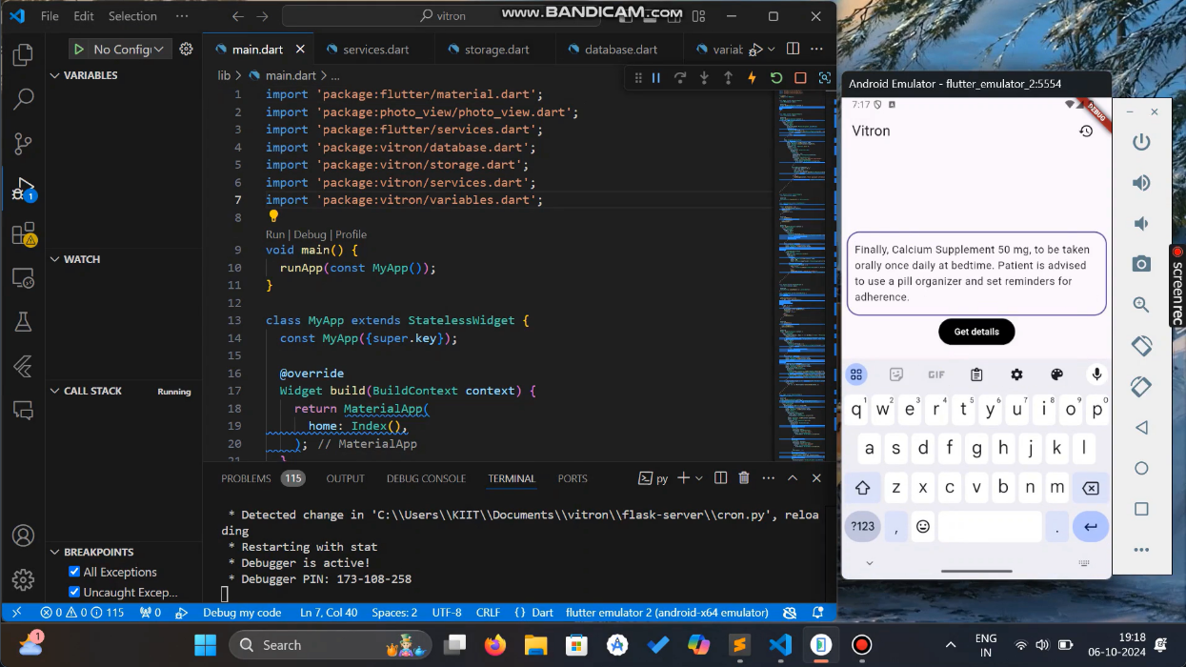This screenshot has height=667, width=1186.
Task: Open the Extensions view
Action: tap(23, 233)
